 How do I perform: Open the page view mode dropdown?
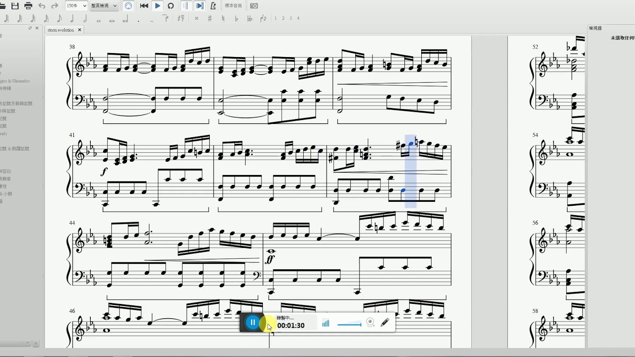(104, 6)
